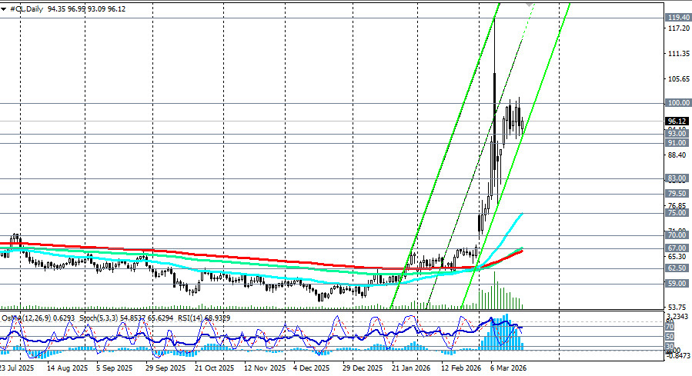Click the indicator level 70 scale label
This screenshot has width=692, height=376.
click(670, 327)
